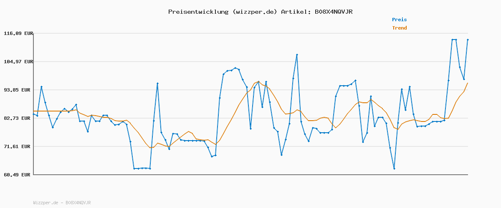Screen dimensions: 501x208
Task: Select the 82.73 EUR axis label
Action: (x=19, y=118)
